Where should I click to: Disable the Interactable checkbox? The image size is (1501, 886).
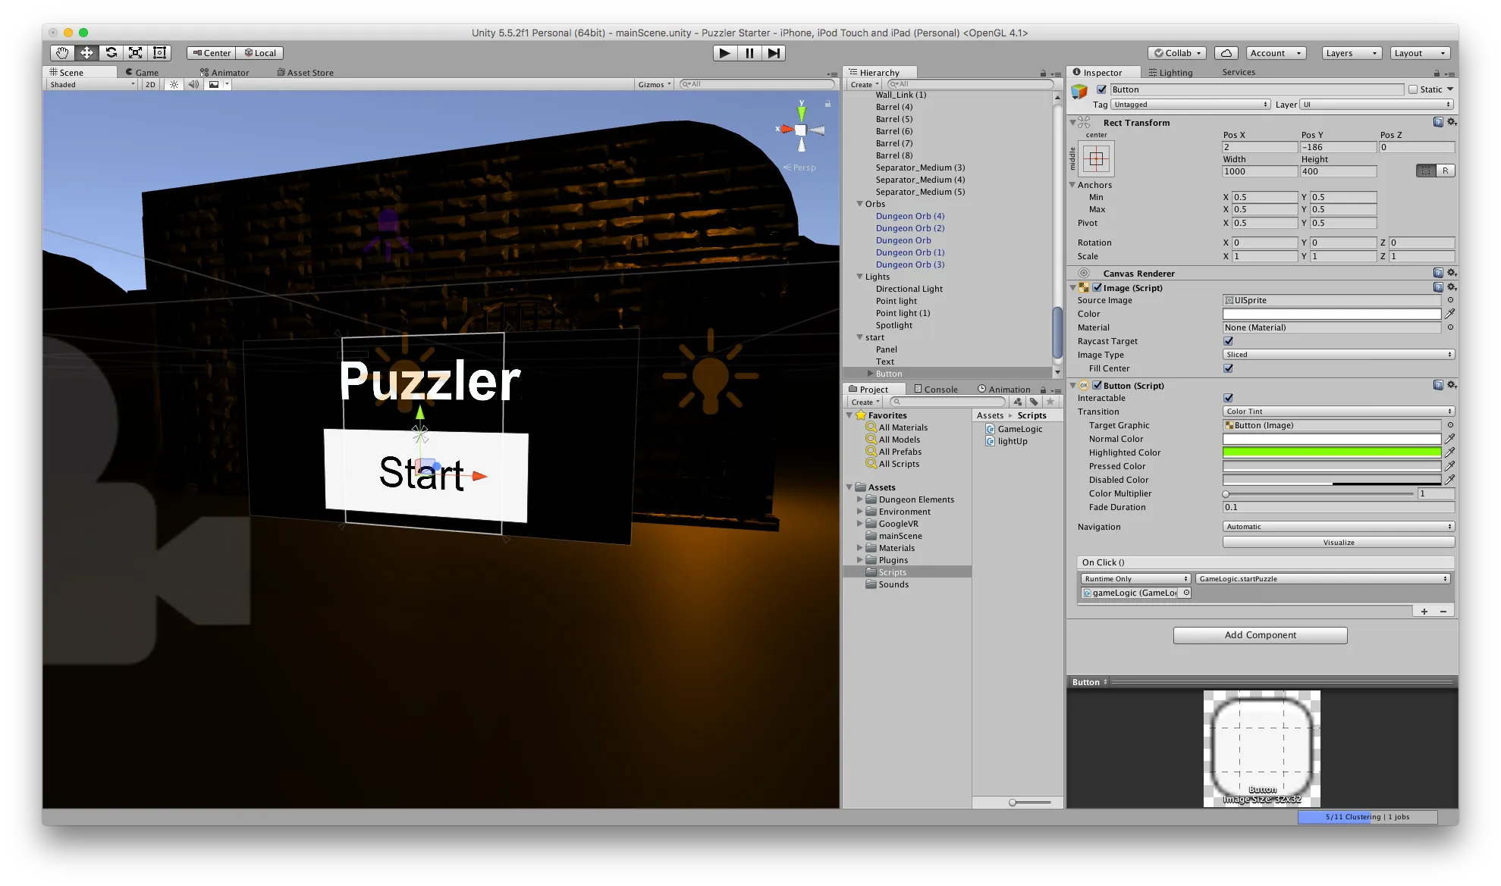click(x=1228, y=398)
